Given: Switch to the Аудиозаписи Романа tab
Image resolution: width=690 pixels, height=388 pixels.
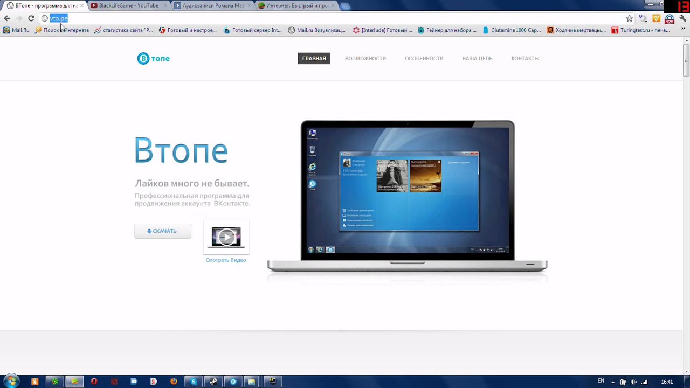Looking at the screenshot, I should coord(213,5).
